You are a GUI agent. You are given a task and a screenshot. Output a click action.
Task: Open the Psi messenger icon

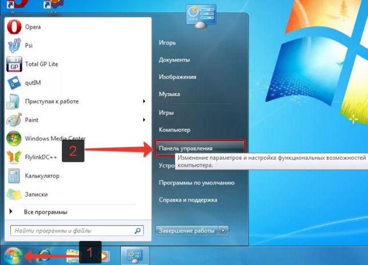(14, 46)
